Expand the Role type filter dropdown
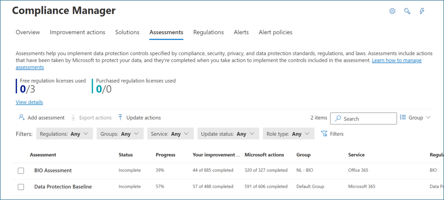 click(x=288, y=134)
